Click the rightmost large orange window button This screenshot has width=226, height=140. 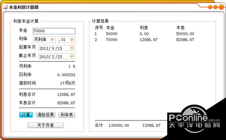pyautogui.click(x=221, y=7)
